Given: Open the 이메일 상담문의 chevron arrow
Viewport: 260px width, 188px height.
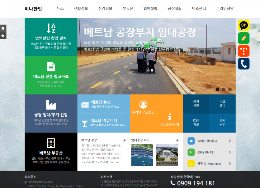Looking at the screenshot, I should [x=230, y=141].
